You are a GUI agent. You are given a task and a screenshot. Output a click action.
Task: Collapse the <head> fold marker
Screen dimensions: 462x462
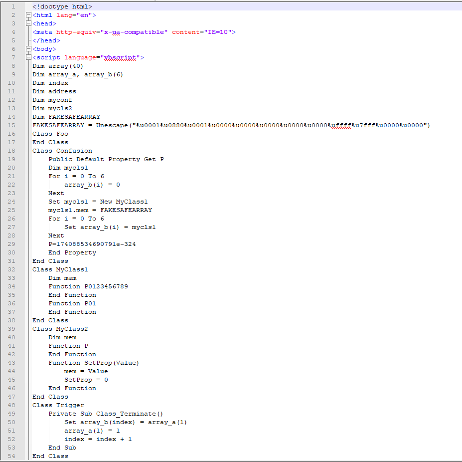(x=28, y=23)
